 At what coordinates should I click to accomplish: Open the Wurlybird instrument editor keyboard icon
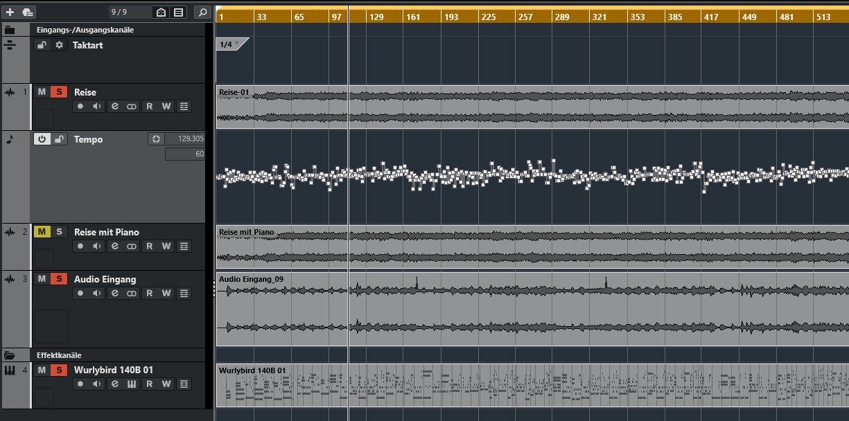tap(132, 384)
